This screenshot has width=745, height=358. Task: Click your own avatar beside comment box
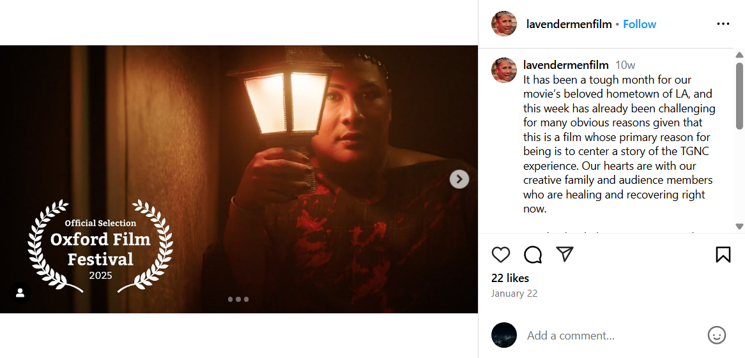(503, 335)
